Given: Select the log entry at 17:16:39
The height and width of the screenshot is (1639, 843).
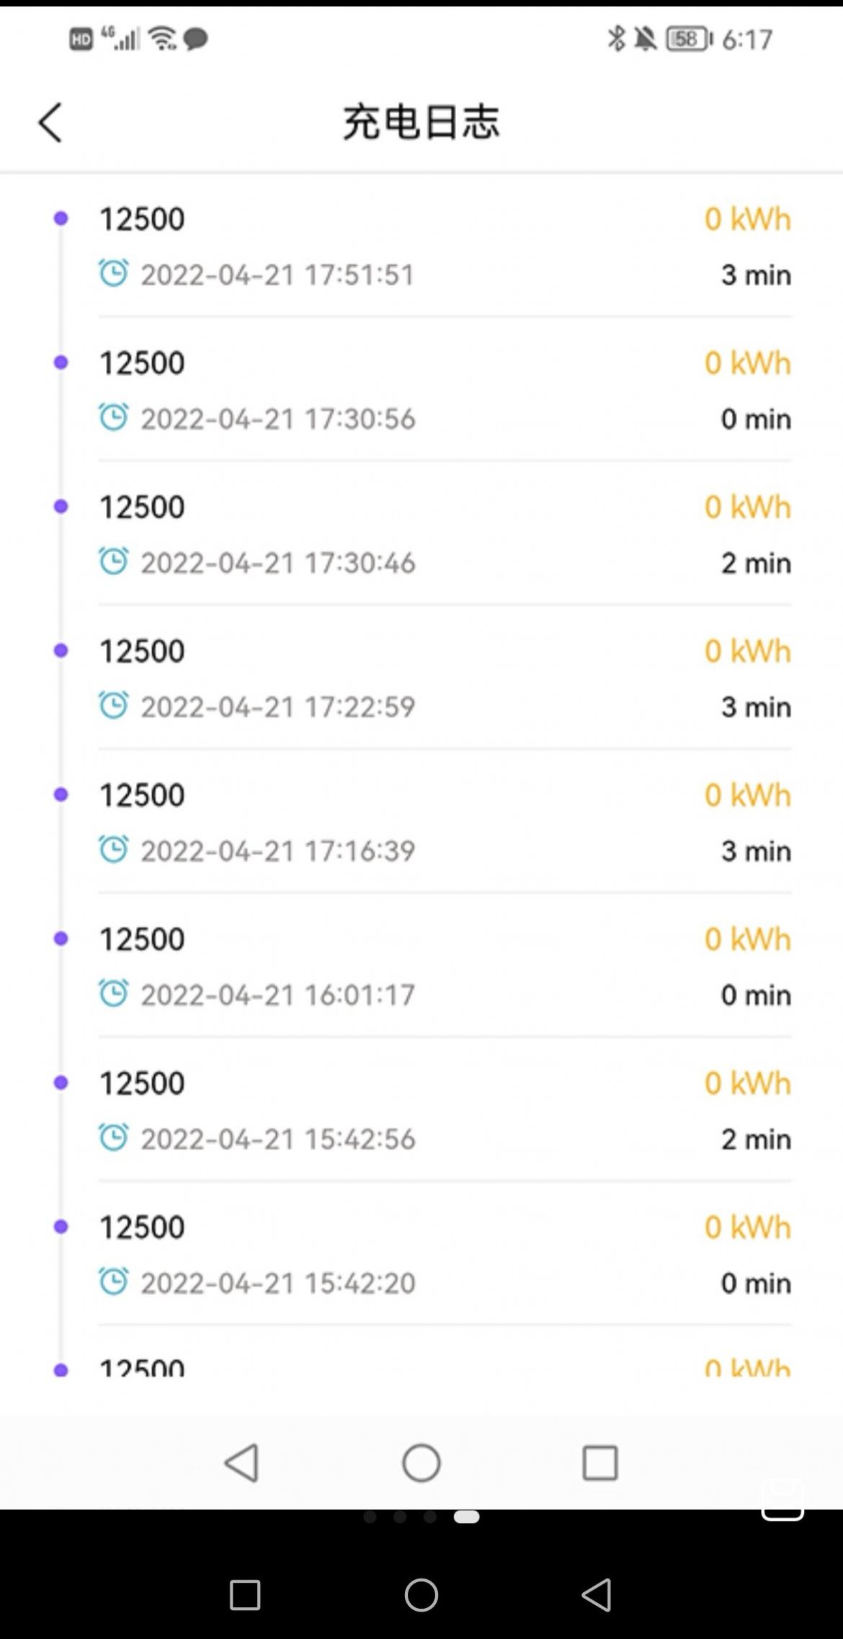Looking at the screenshot, I should pos(432,822).
